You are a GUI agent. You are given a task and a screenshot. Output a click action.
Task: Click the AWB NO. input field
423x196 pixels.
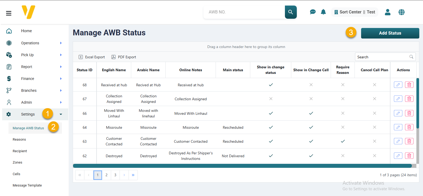point(244,12)
